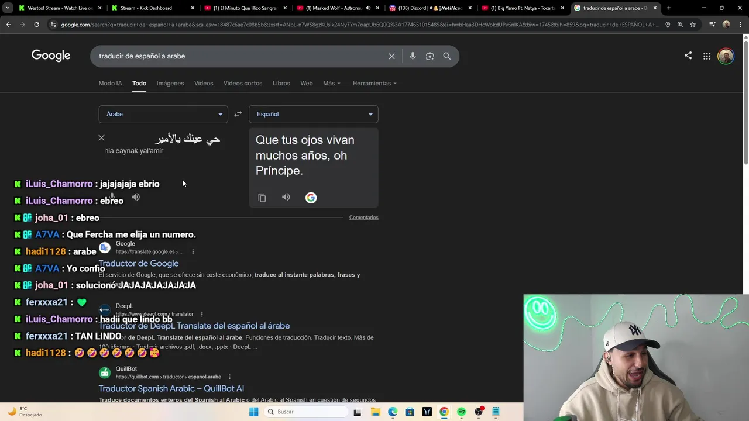This screenshot has height=421, width=749.
Task: Click the Chrome address bar URL
Action: pyautogui.click(x=360, y=25)
